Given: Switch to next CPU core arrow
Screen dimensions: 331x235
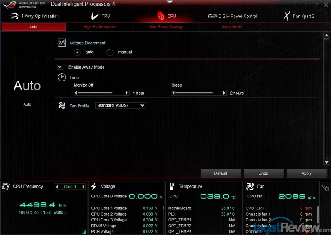Looking at the screenshot, I should [84, 187].
